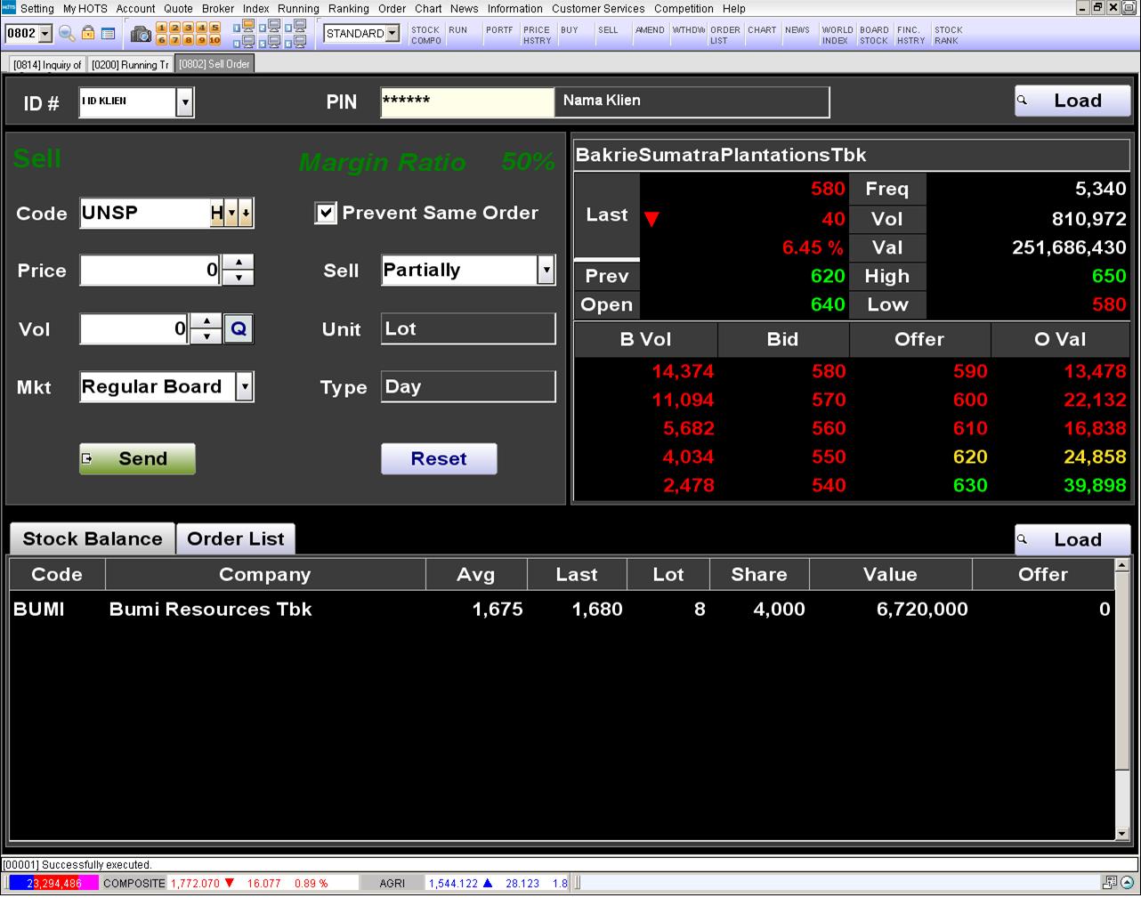Open BOARD STOCK toolbar shortcut
The width and height of the screenshot is (1141, 914).
coord(874,35)
